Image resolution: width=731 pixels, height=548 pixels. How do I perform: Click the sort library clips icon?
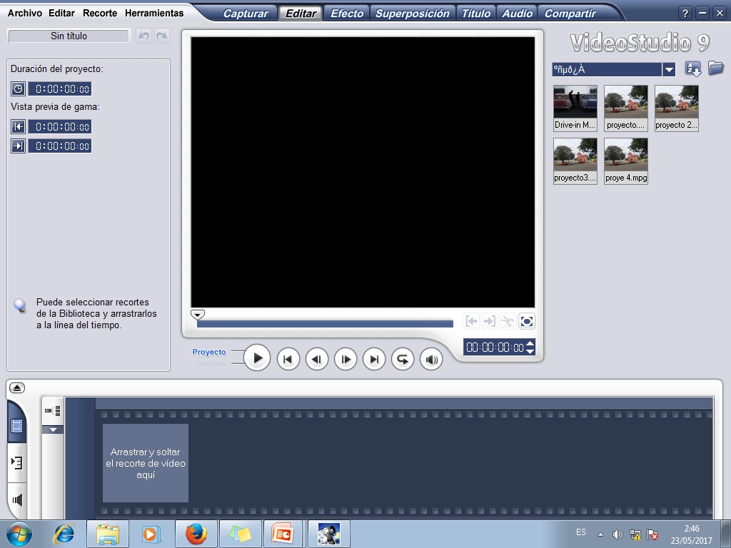693,68
